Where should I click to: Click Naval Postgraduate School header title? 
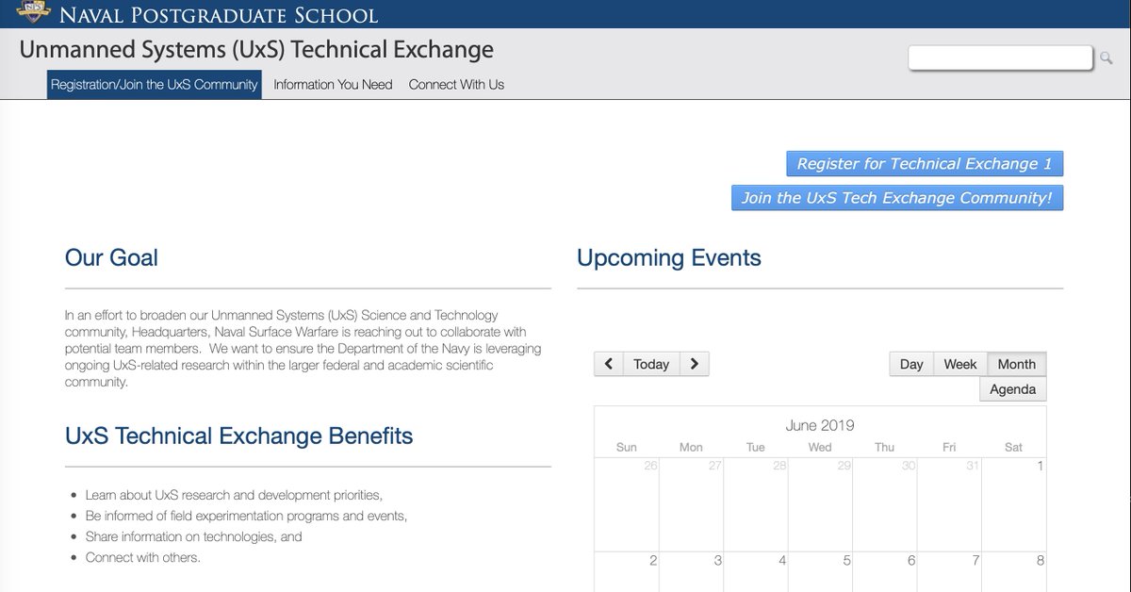click(x=219, y=15)
